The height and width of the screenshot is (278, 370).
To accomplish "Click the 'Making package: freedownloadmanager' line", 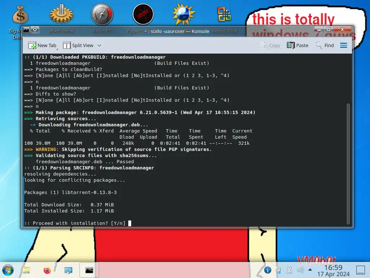I will (x=140, y=113).
